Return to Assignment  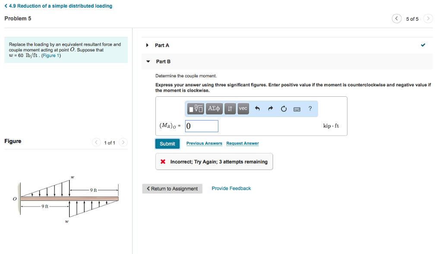(172, 189)
